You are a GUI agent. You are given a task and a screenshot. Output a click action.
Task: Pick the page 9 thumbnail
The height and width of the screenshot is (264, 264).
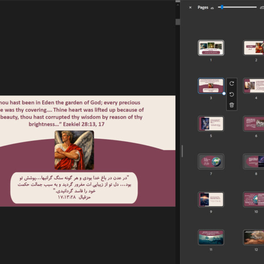click(211, 199)
